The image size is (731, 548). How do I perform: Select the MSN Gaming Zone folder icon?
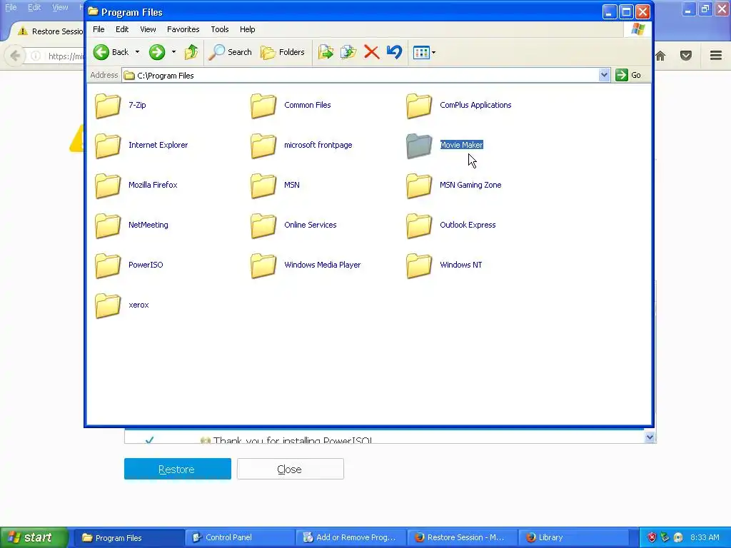tap(419, 186)
